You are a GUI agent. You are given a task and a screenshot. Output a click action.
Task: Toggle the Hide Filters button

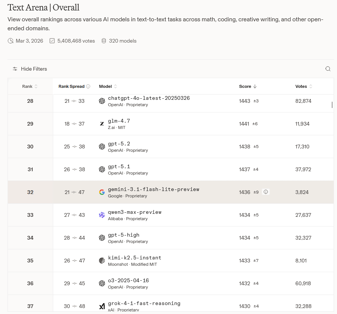point(30,69)
